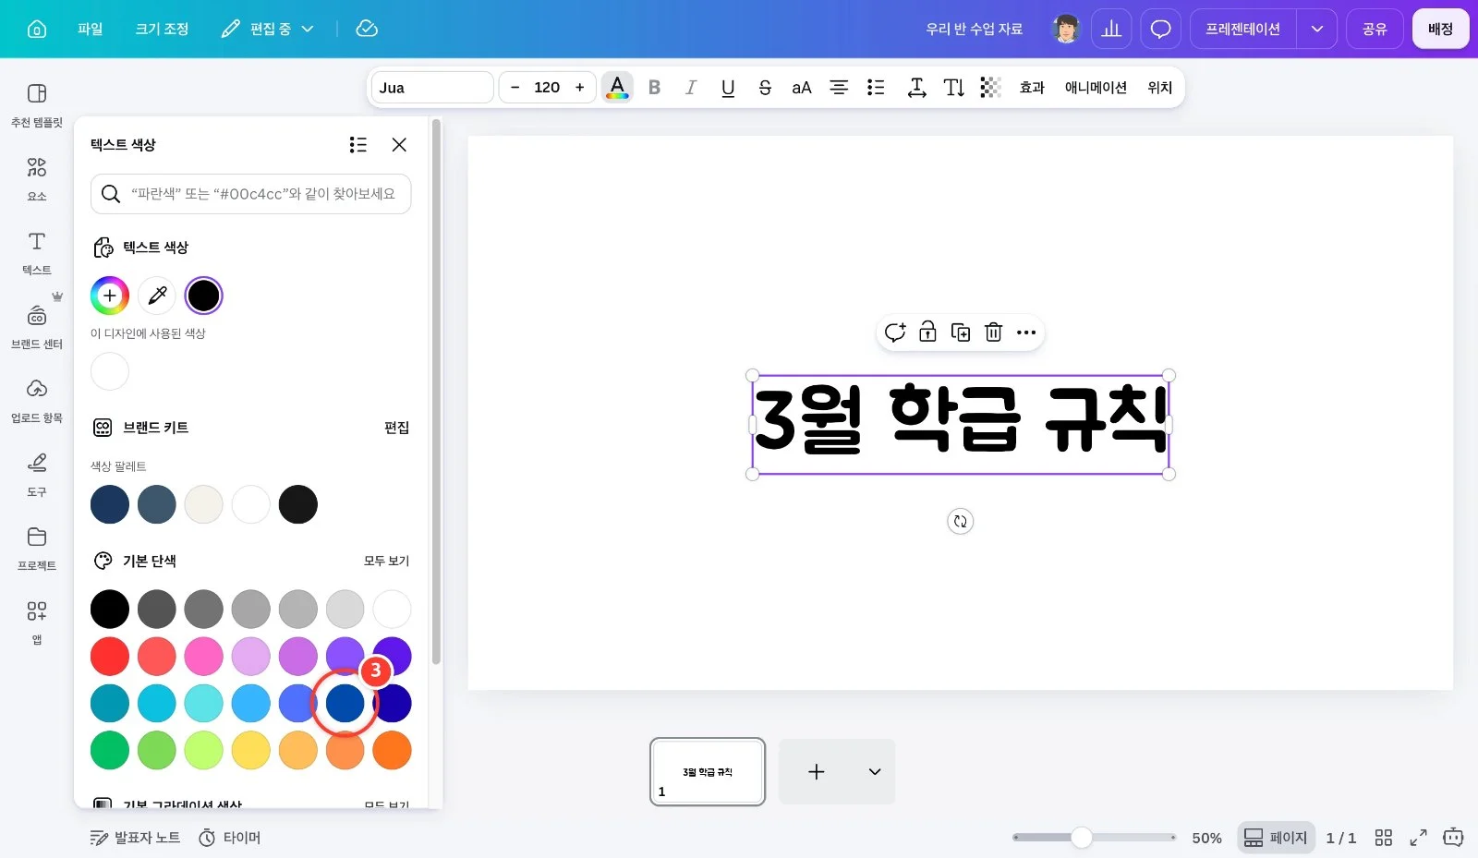Open the 앱 apps sidebar icon

pos(37,622)
